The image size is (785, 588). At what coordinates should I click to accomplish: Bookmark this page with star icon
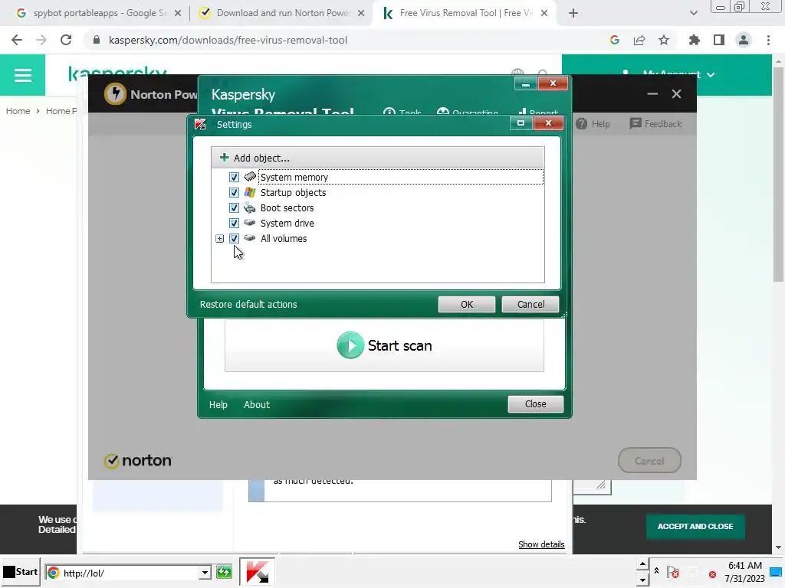pos(664,40)
